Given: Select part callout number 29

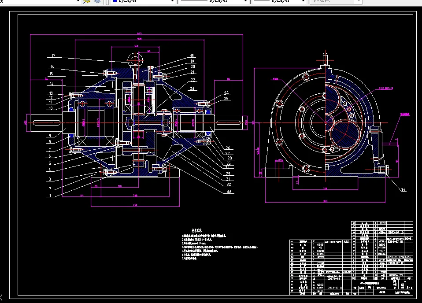Looking at the screenshot, I should 228,174.
